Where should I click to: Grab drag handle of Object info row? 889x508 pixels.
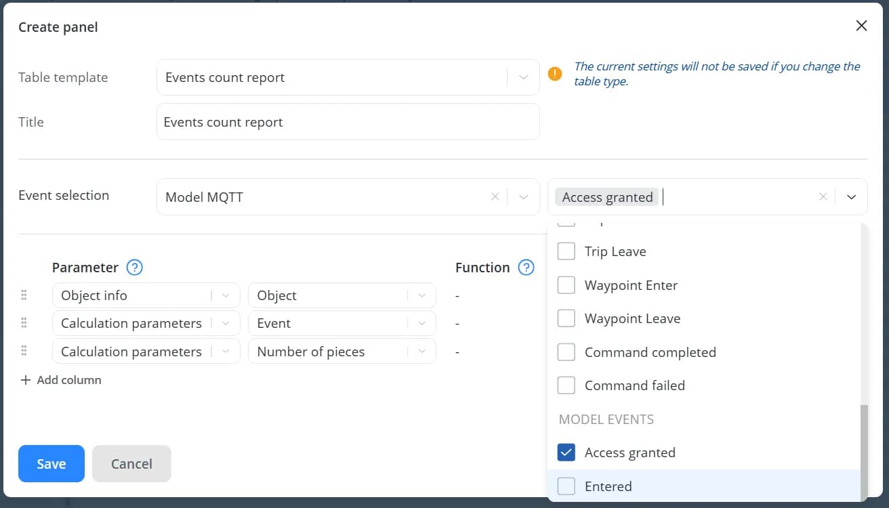click(x=24, y=295)
